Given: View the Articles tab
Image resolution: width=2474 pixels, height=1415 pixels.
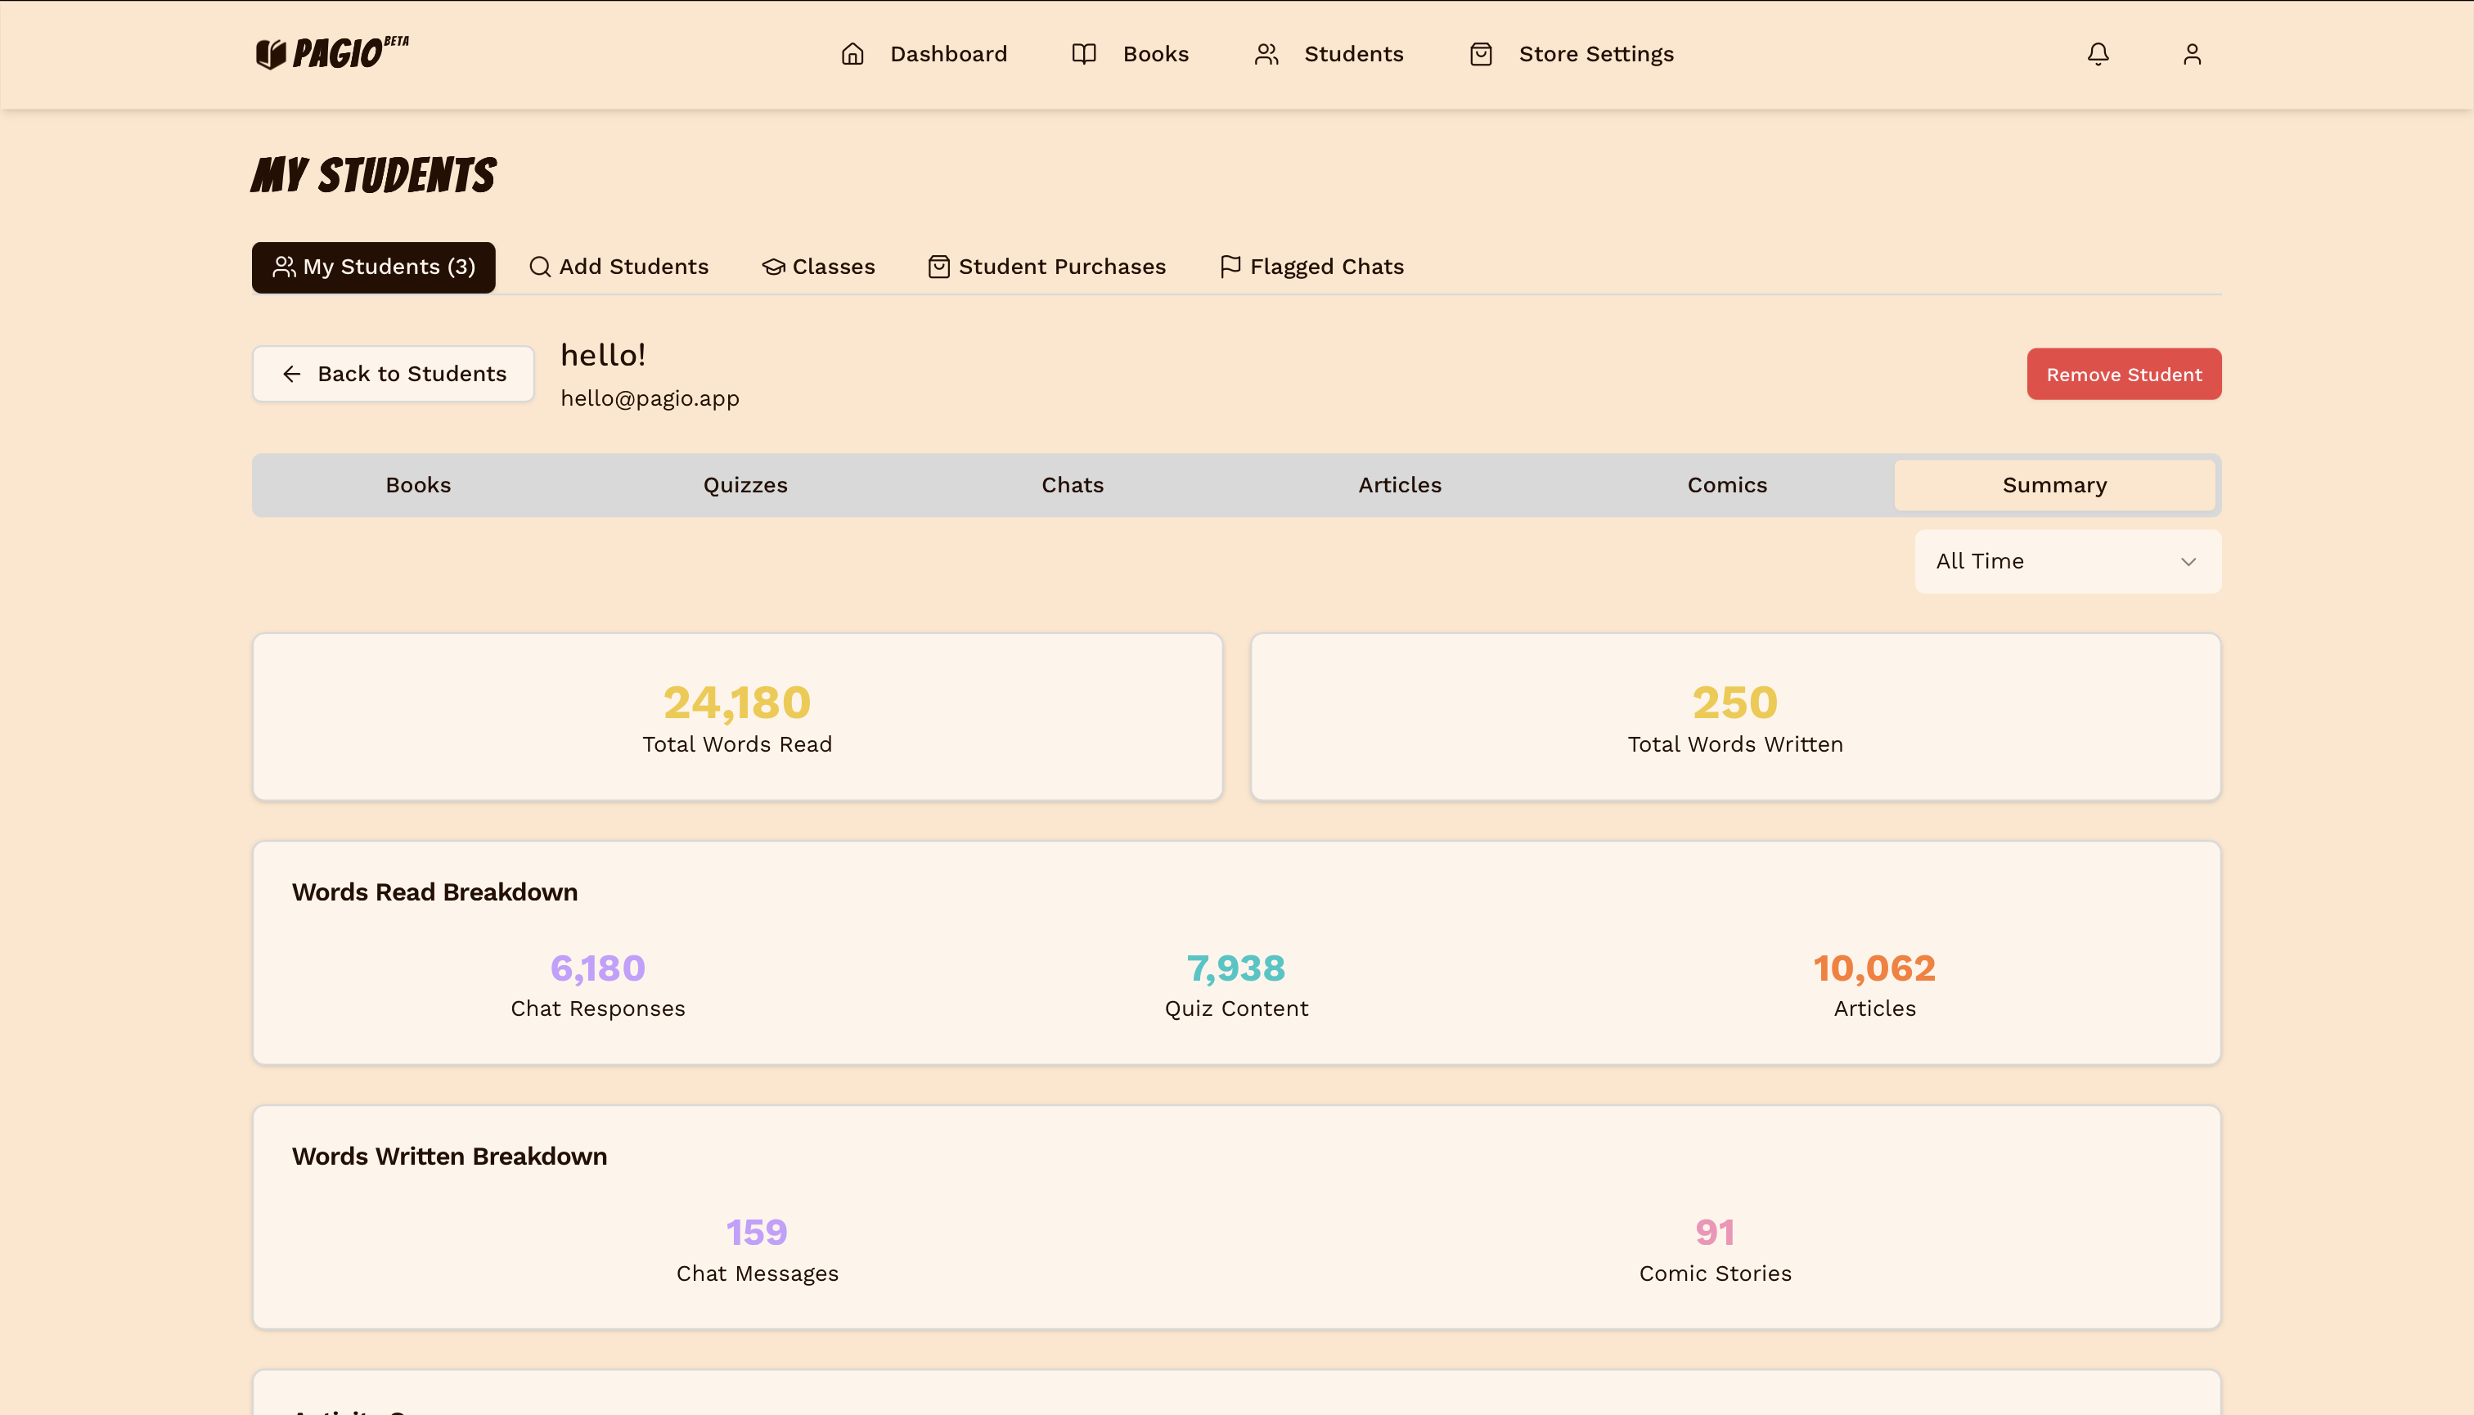Looking at the screenshot, I should 1400,485.
